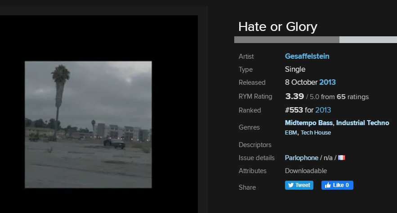This screenshot has height=213, width=397.
Task: Open the Midtempo Bass genre
Action: 308,123
